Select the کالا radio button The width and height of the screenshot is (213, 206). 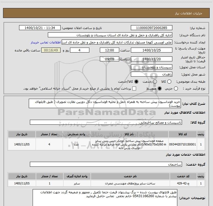(x=169, y=82)
